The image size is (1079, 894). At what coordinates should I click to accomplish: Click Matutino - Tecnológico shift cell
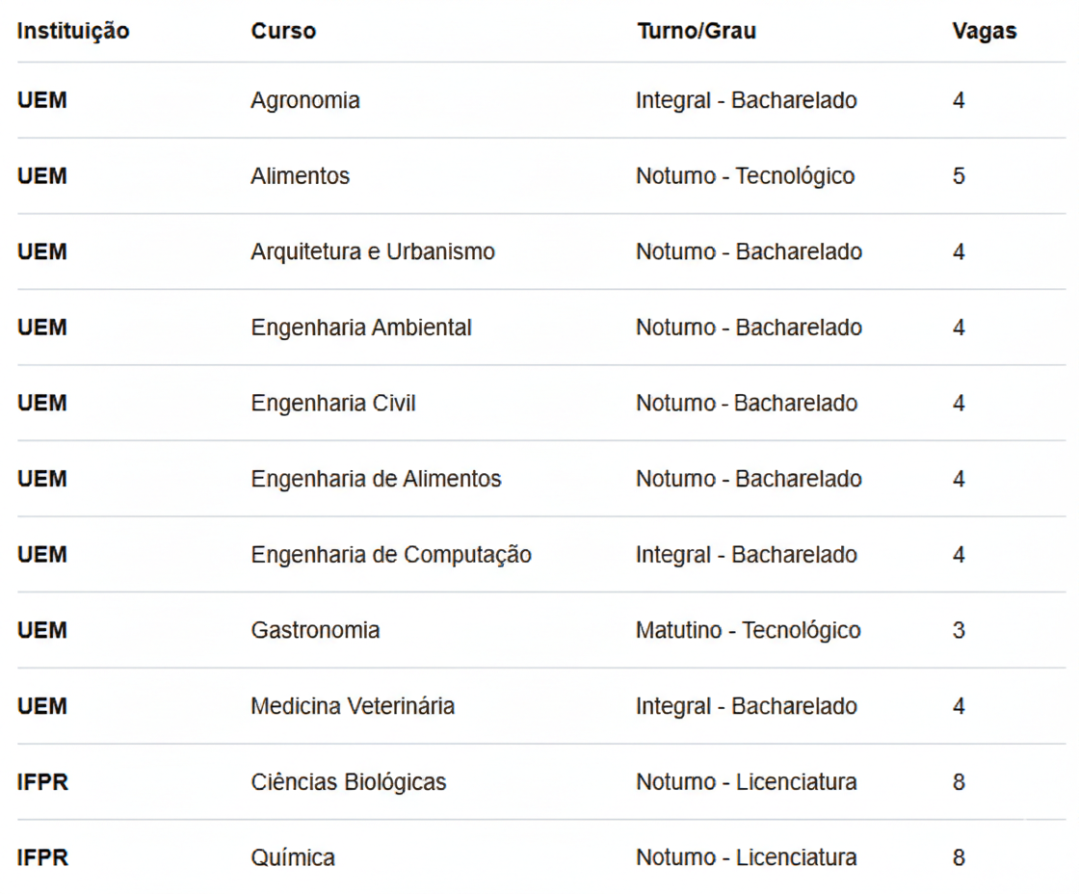pos(748,630)
